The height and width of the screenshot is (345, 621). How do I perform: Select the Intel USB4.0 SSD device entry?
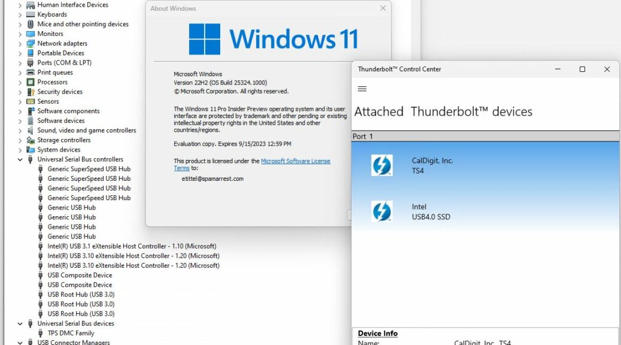[x=485, y=211]
